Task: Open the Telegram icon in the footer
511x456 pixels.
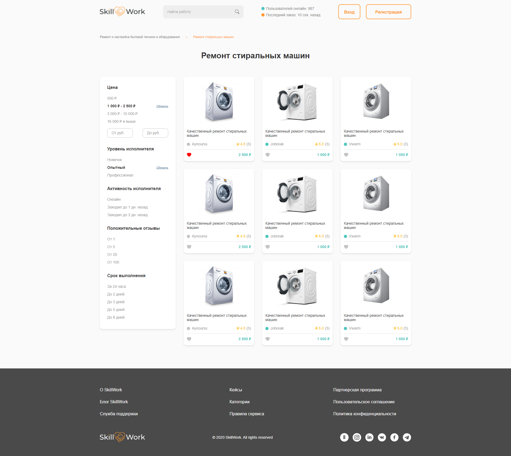Action: coord(407,437)
